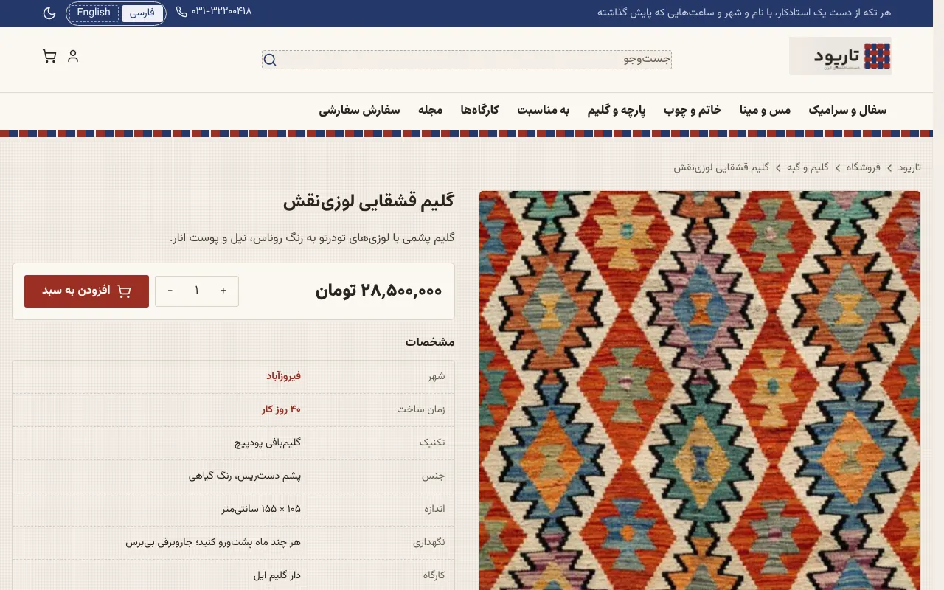Click the product title گلیم قشقایی لوزی‌نقش heading

(369, 201)
